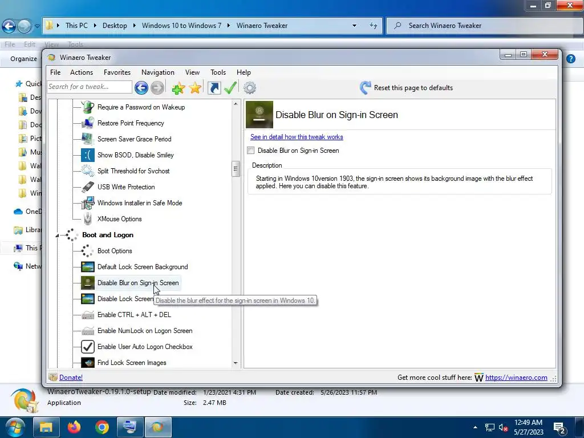The image size is (584, 438).
Task: Select the Enable CTRL + ALT + DEL keyboard icon
Action: [x=88, y=315]
